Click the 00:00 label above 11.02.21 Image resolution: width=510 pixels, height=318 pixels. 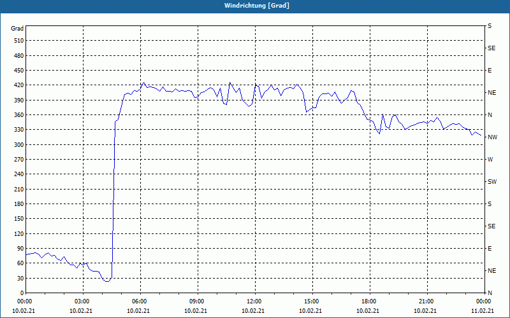484,301
